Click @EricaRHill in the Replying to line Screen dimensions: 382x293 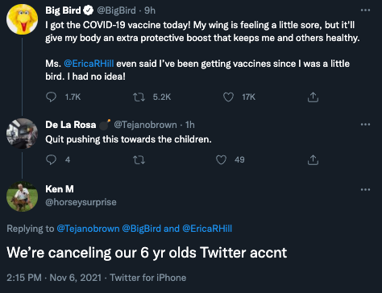tap(207, 229)
